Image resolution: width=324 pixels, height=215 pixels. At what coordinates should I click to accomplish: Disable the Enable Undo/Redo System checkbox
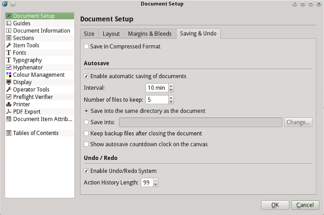[x=87, y=171]
